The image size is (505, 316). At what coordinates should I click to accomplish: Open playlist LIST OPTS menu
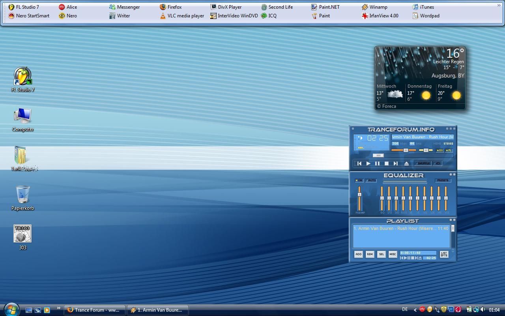tap(444, 254)
